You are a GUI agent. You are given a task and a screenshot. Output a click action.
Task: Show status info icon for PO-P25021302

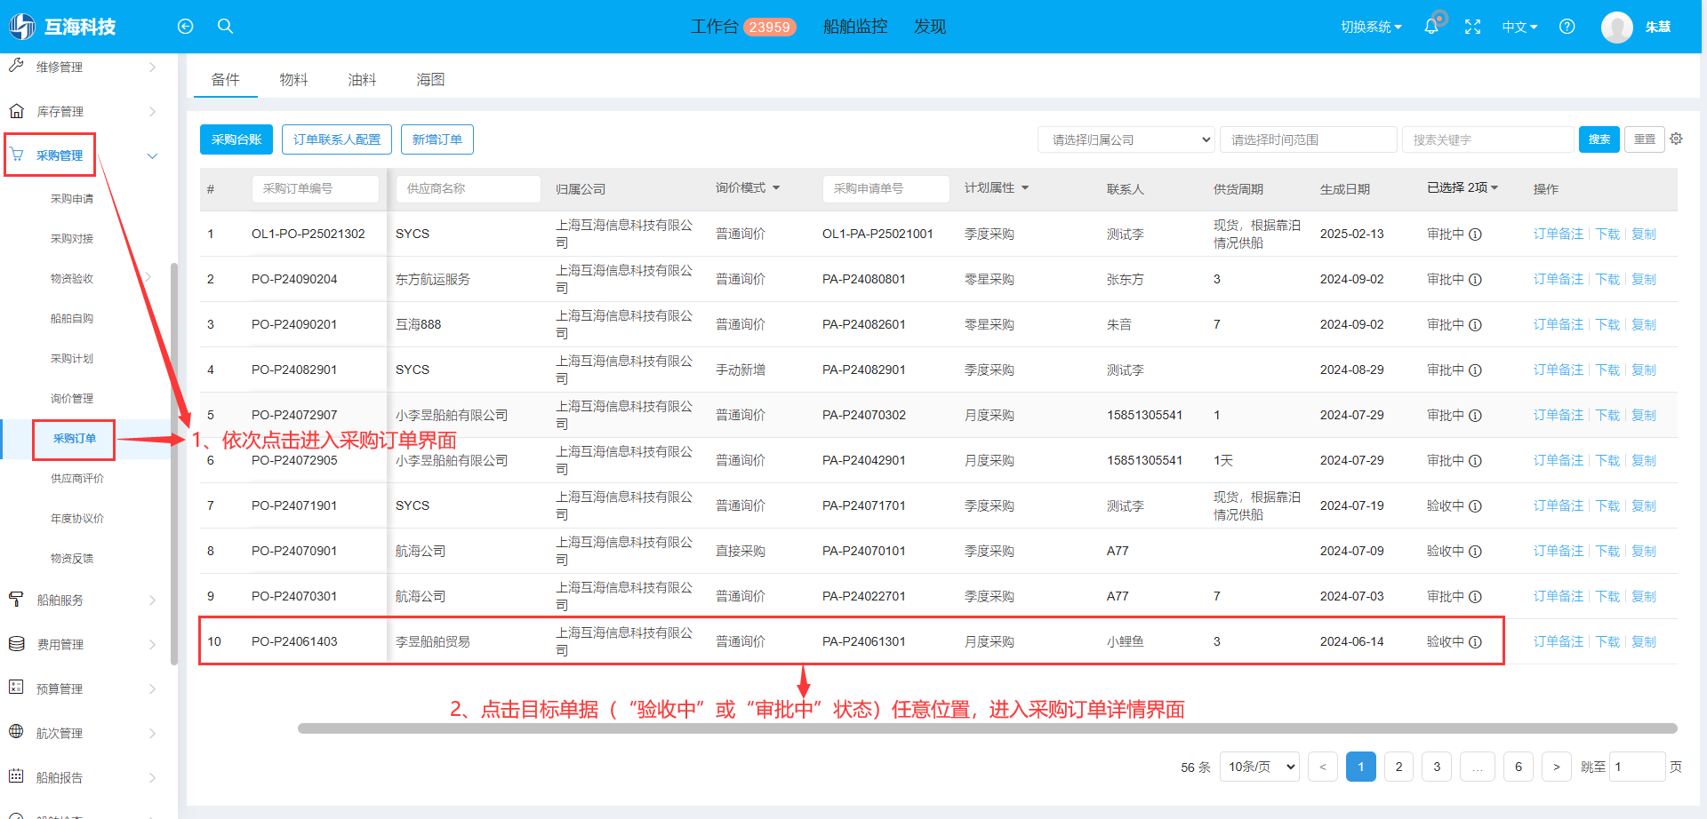[1475, 235]
